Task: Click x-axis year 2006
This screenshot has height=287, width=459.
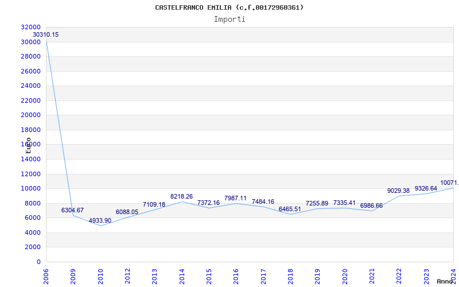Action: [46, 276]
